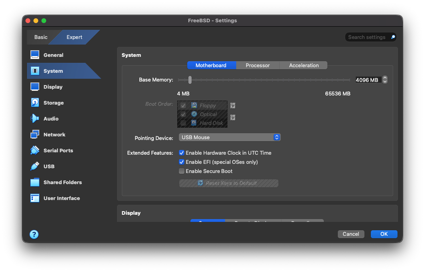
Task: Select Shared Folders label in sidebar
Action: [63, 183]
